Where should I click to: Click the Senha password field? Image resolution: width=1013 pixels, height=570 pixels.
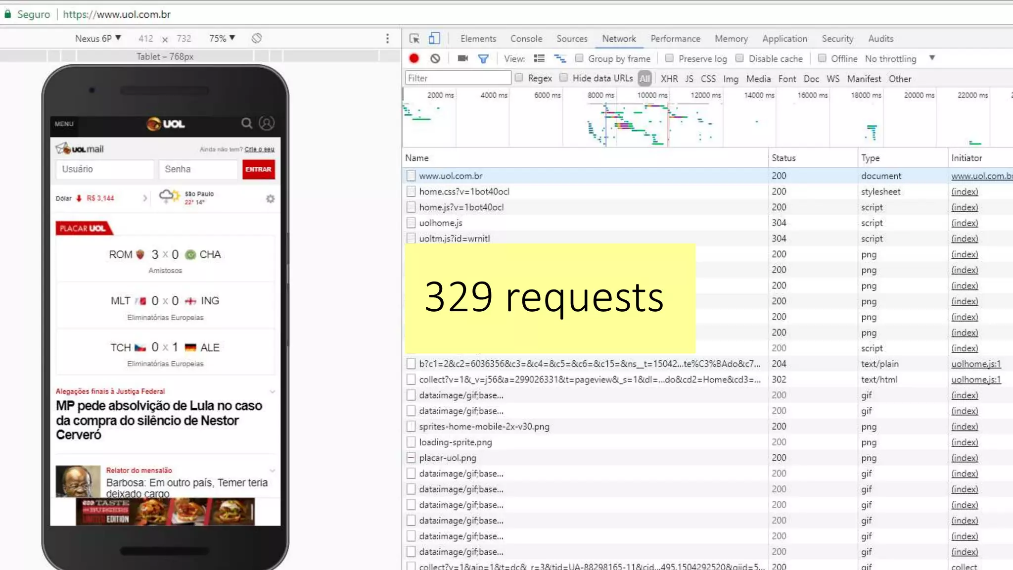click(x=198, y=169)
